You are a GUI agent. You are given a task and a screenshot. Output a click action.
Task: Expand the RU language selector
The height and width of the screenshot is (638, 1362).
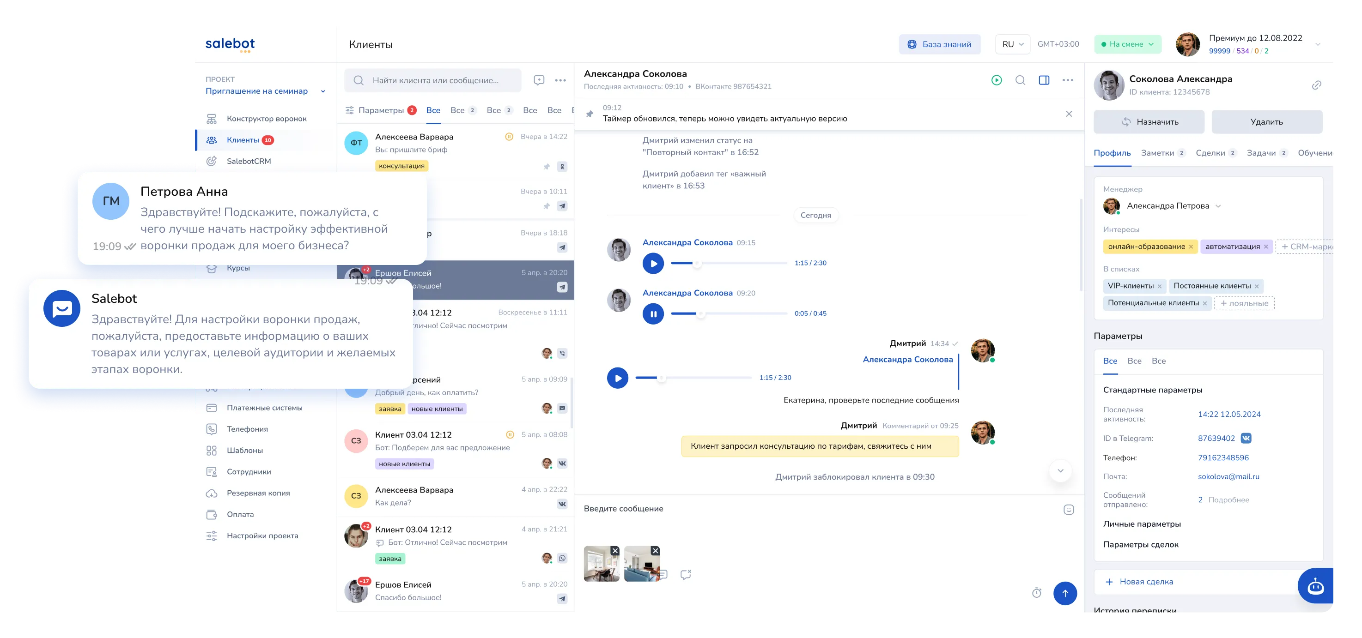click(x=1013, y=44)
